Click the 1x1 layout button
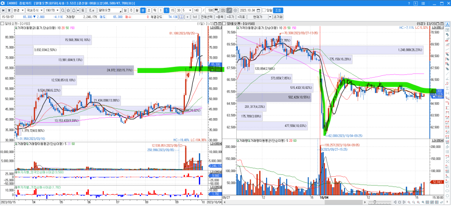 click(x=195, y=17)
